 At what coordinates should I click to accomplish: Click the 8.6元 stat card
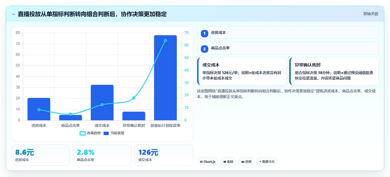40,155
